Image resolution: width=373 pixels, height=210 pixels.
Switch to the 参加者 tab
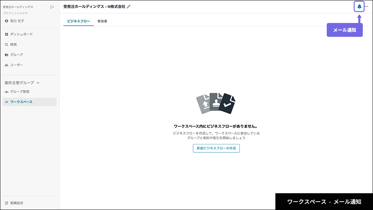click(102, 21)
